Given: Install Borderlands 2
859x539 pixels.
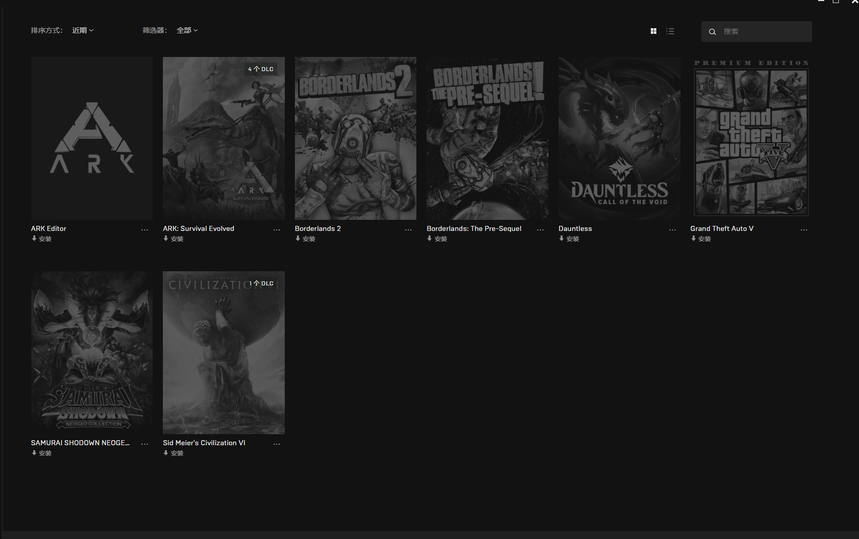Looking at the screenshot, I should coord(305,239).
